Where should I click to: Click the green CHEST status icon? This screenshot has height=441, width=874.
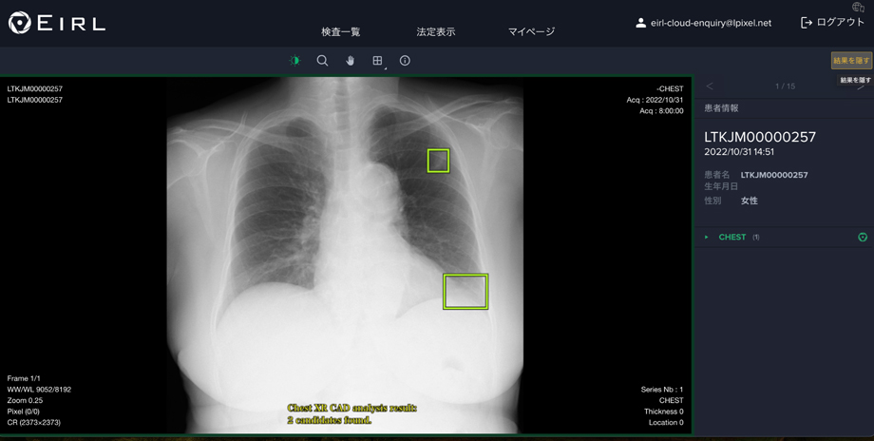coord(863,238)
